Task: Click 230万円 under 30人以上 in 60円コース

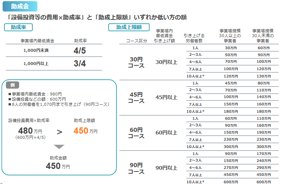Action: pyautogui.click(x=231, y=140)
